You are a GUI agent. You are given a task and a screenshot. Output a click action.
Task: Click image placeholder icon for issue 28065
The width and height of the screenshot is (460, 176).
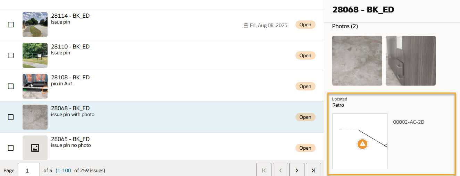35,148
